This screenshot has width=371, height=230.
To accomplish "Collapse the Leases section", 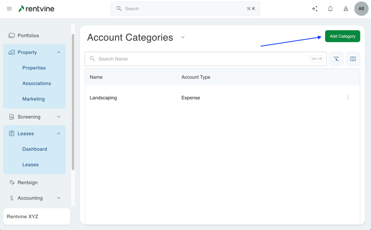I will pos(59,134).
